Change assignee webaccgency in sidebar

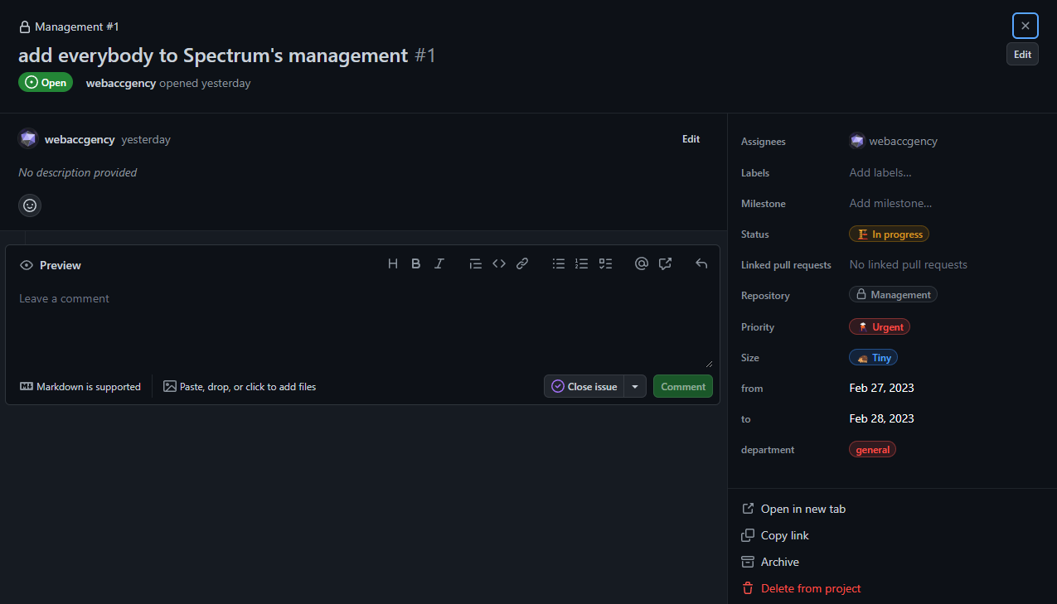pos(894,141)
